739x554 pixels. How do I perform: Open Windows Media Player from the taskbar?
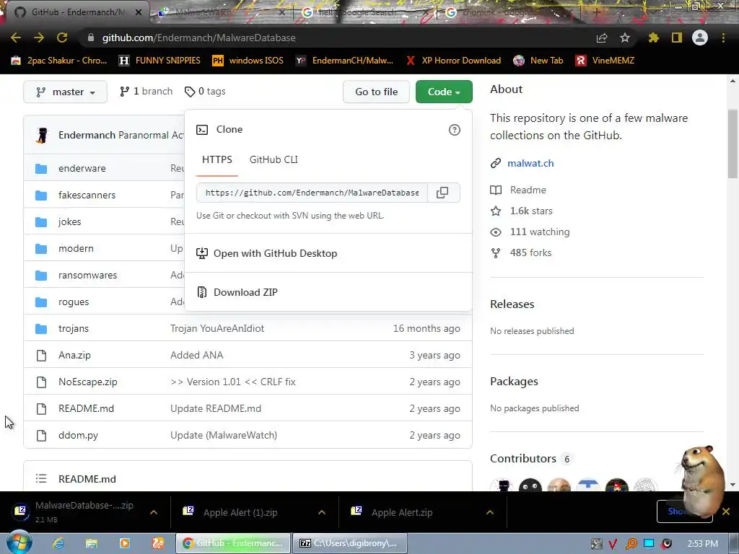point(125,543)
